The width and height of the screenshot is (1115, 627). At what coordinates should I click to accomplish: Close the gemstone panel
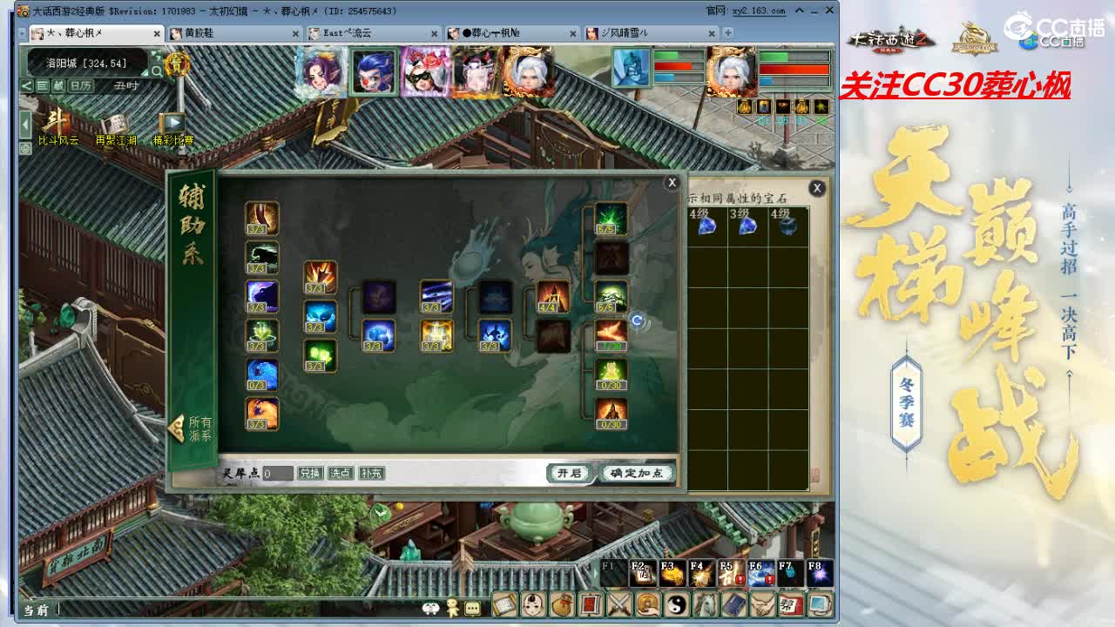pos(817,188)
